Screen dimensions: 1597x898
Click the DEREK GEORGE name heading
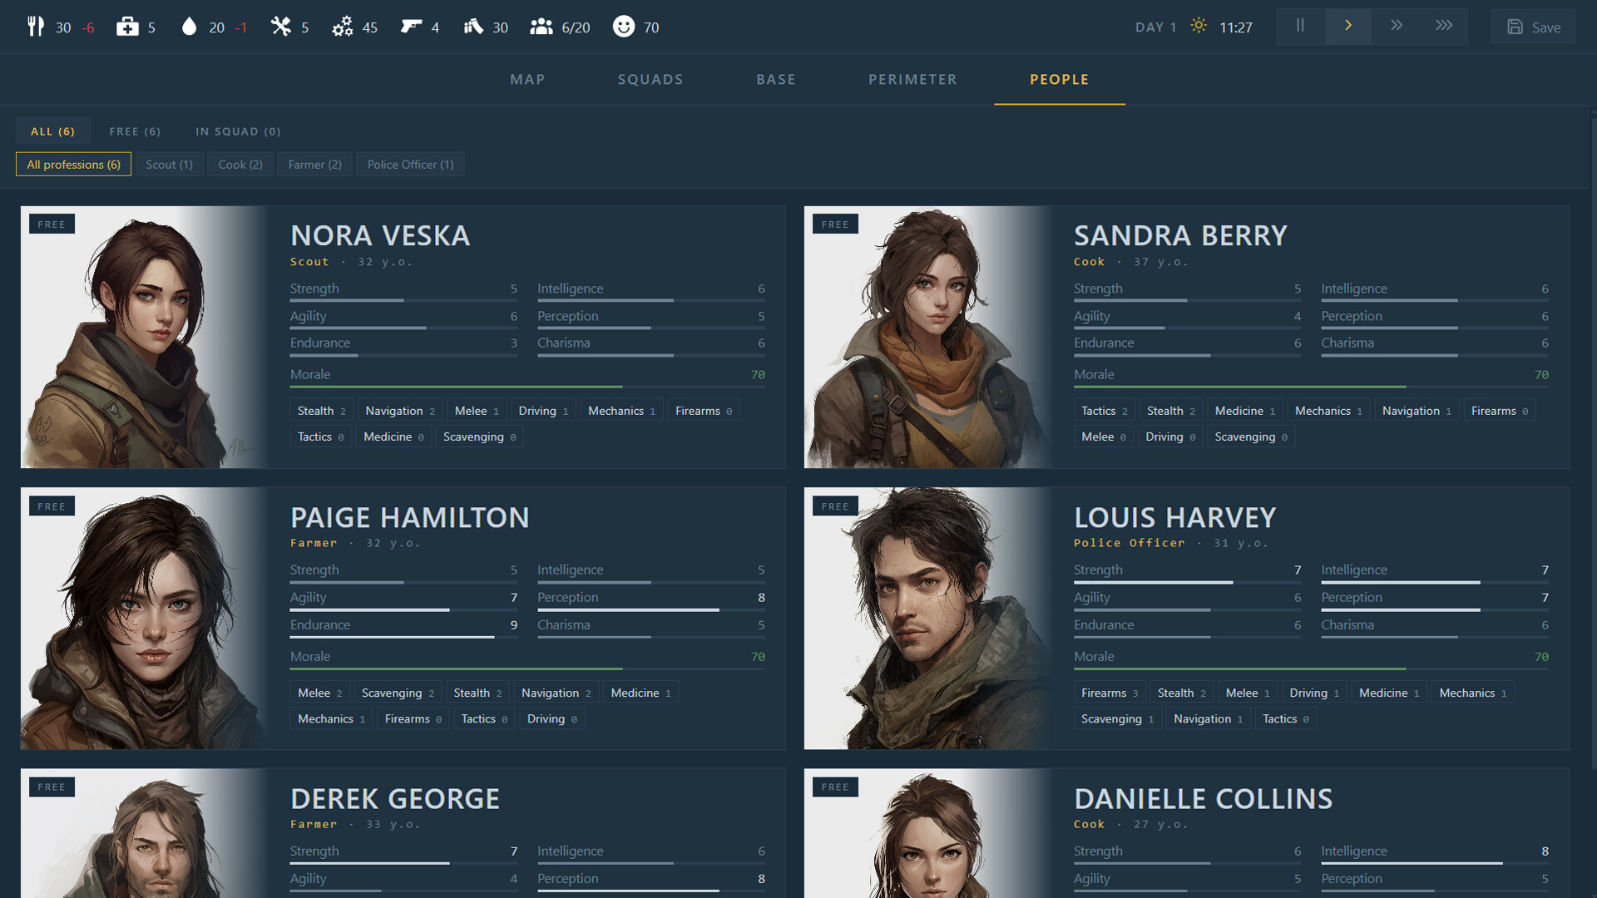coord(395,798)
